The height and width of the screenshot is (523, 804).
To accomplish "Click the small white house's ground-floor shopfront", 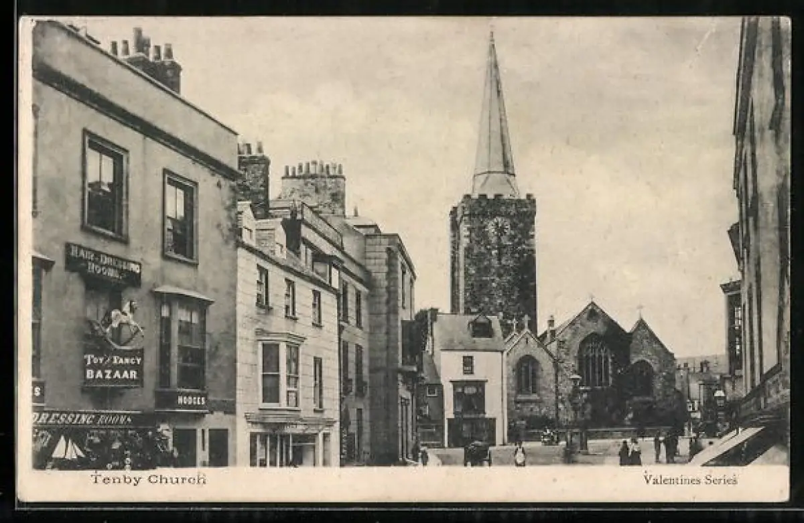I will click(x=469, y=413).
